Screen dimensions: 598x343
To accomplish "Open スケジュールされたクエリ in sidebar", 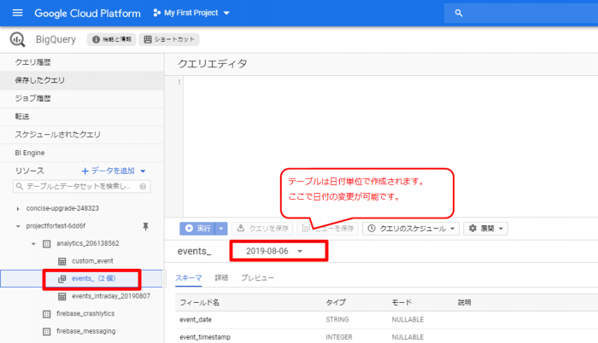I will pyautogui.click(x=82, y=135).
